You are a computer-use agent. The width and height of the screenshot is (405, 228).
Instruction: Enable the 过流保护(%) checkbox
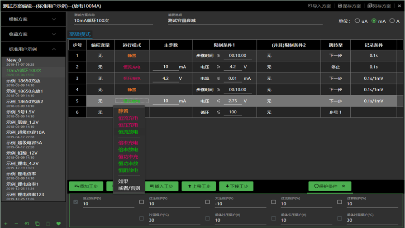274,202
